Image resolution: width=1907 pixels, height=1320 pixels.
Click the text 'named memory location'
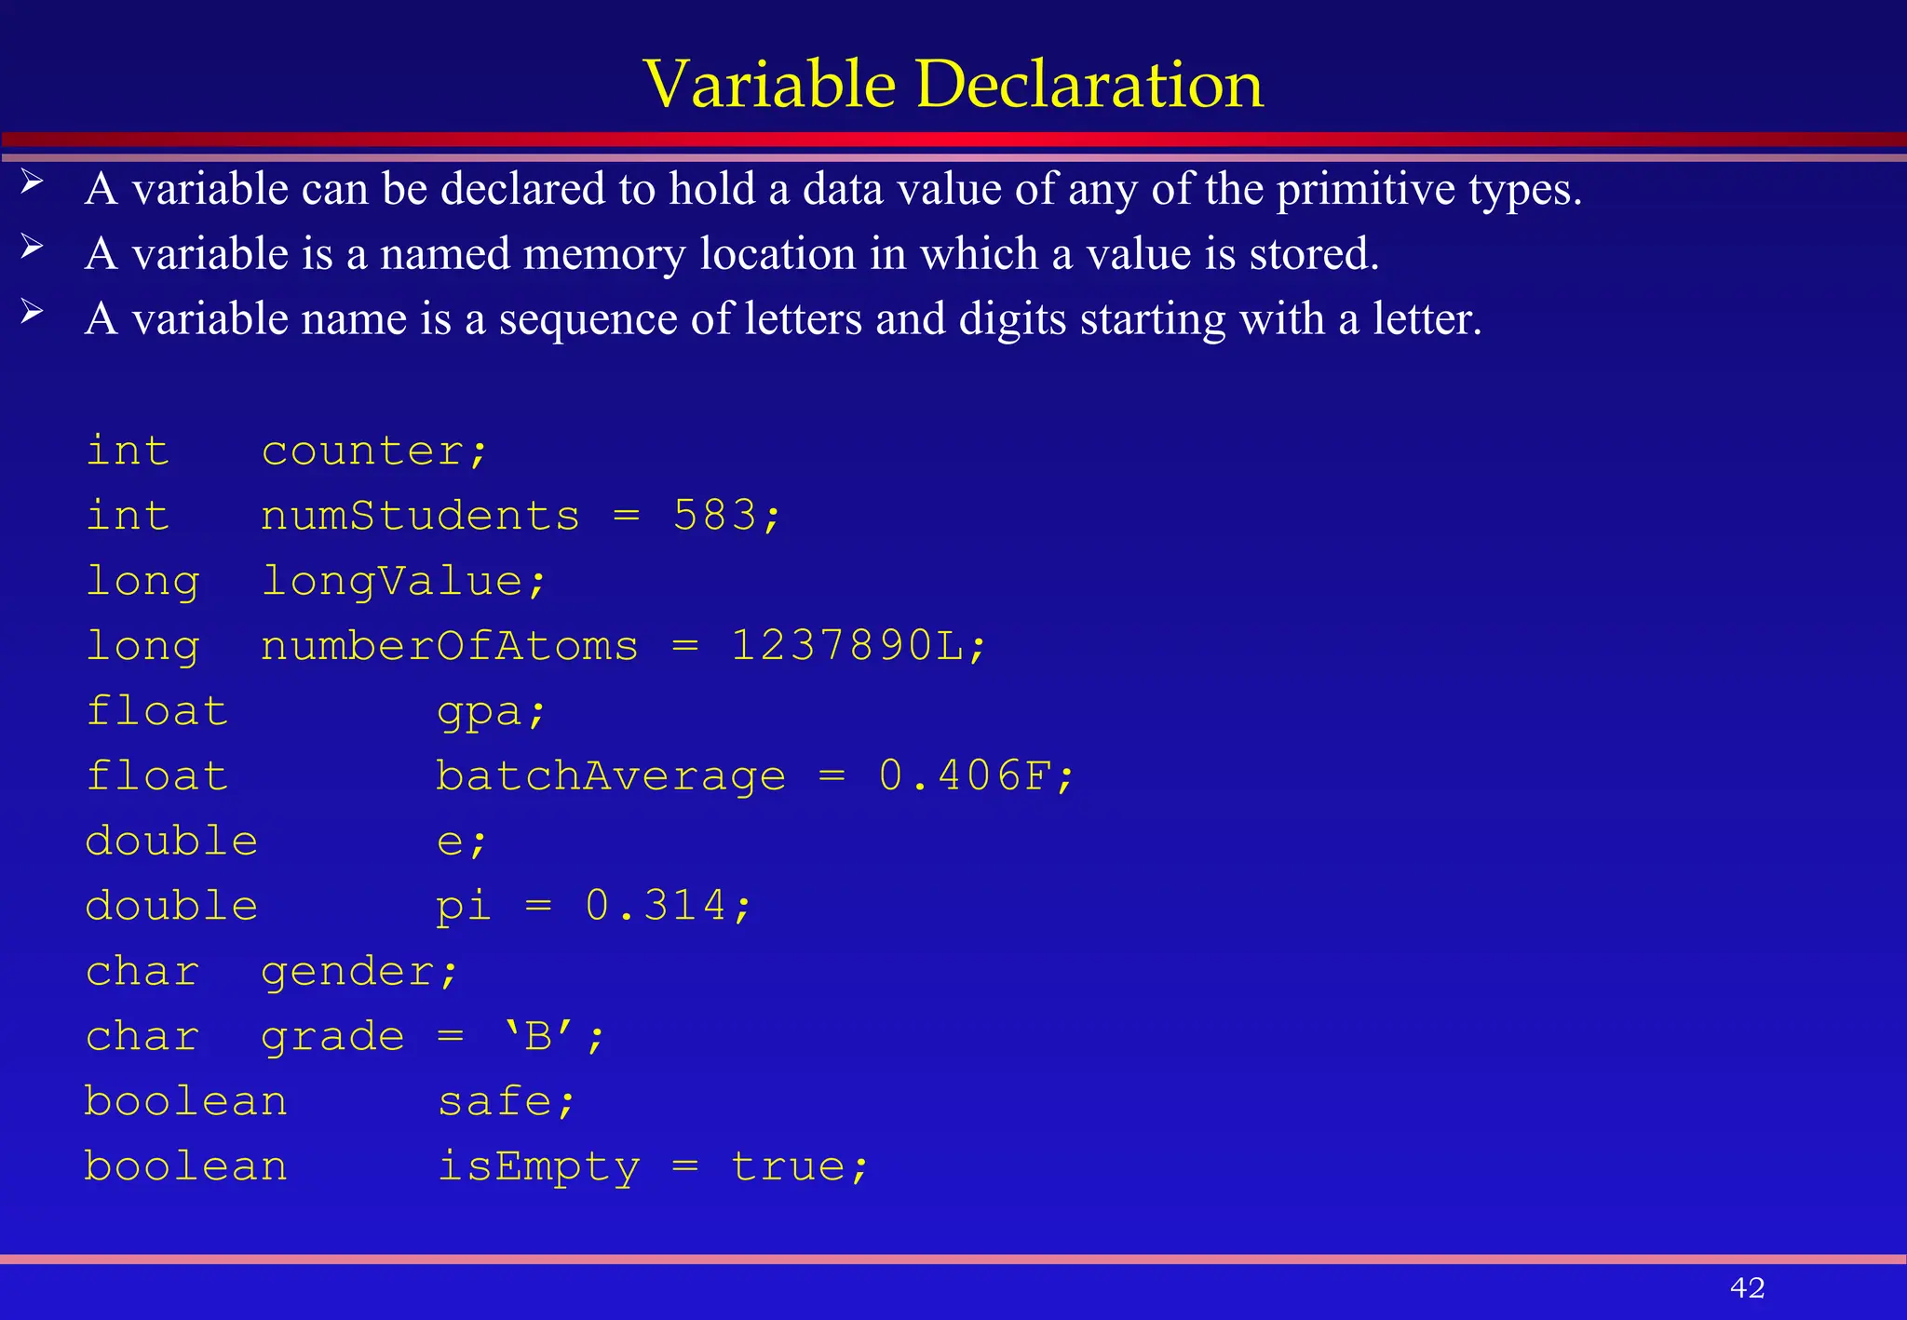pyautogui.click(x=618, y=254)
